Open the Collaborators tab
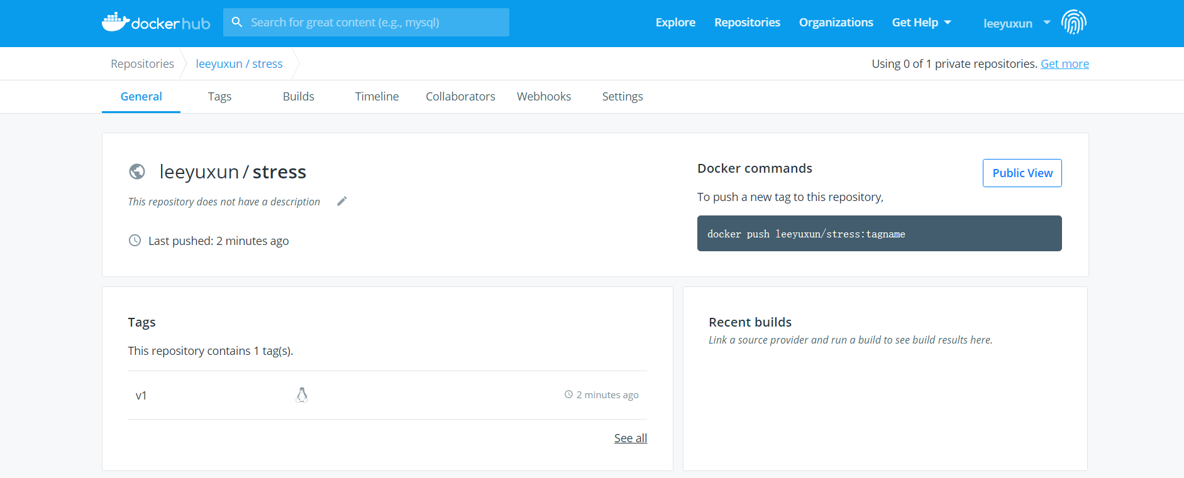The width and height of the screenshot is (1184, 478). [460, 97]
